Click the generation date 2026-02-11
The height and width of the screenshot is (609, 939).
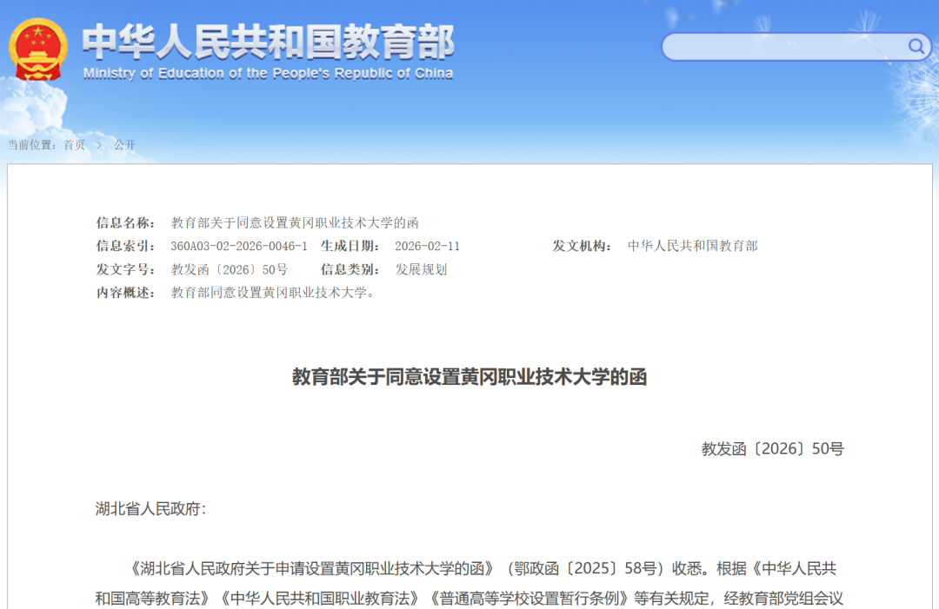[427, 246]
